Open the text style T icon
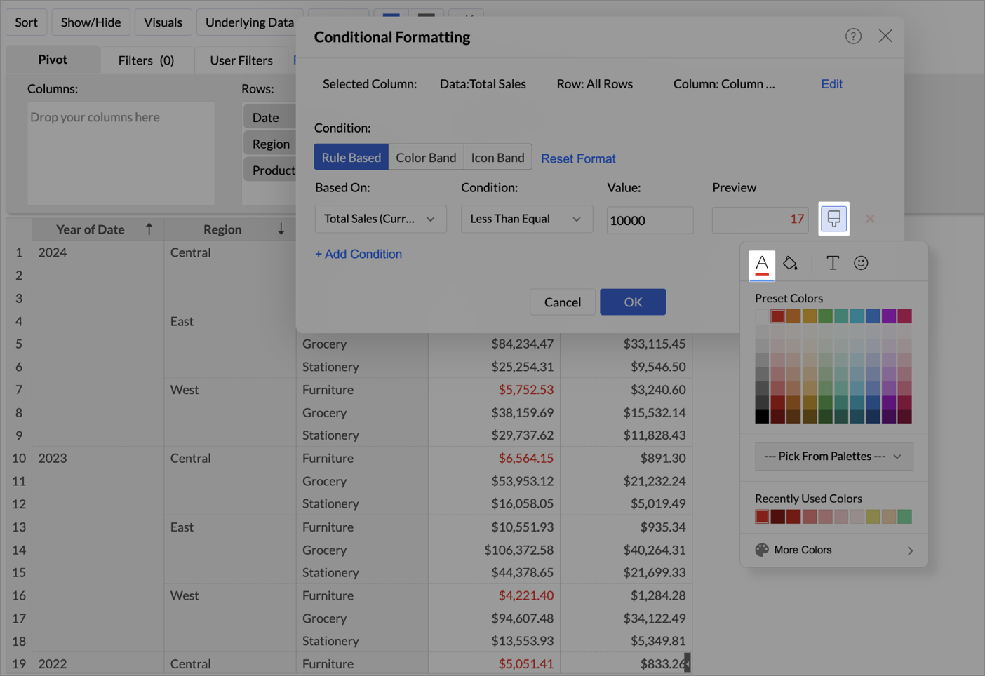 832,263
